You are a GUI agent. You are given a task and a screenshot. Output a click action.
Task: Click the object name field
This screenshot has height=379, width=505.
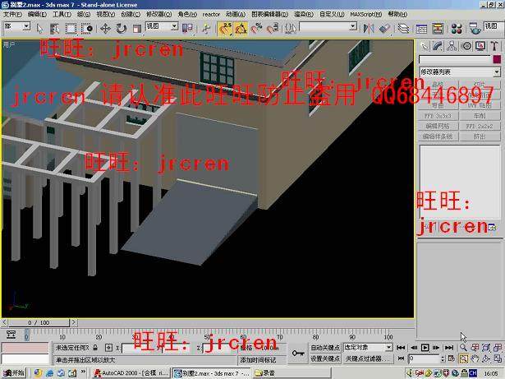tap(454, 59)
